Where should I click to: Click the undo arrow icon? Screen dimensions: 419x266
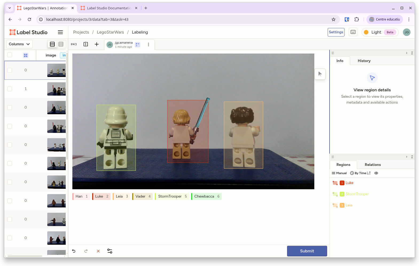(x=74, y=251)
